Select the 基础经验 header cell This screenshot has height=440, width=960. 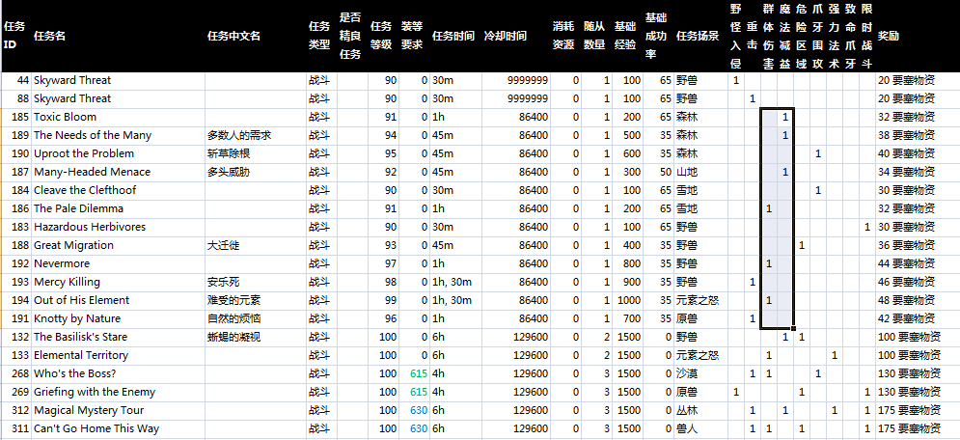625,36
